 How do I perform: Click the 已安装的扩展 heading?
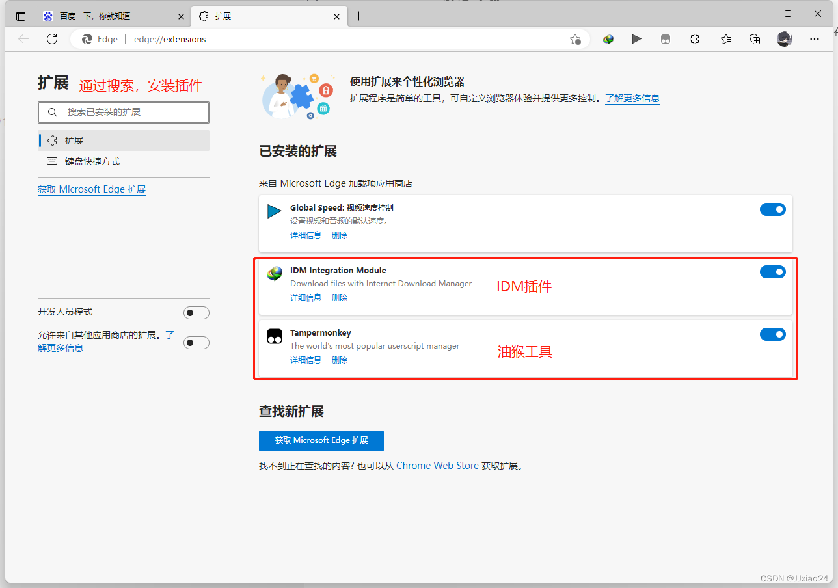point(298,152)
